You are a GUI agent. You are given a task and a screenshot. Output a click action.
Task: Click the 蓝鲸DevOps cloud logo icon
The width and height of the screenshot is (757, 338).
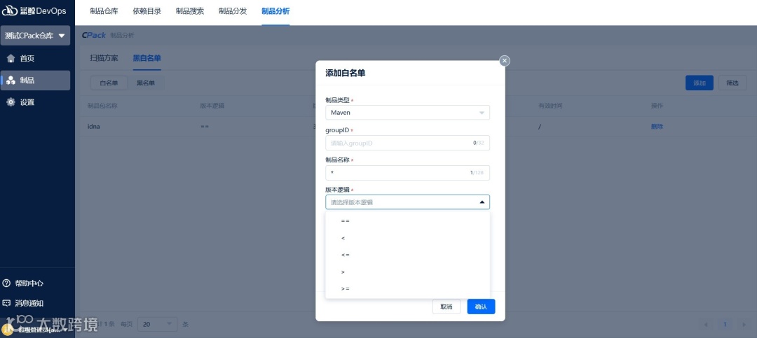[10, 11]
